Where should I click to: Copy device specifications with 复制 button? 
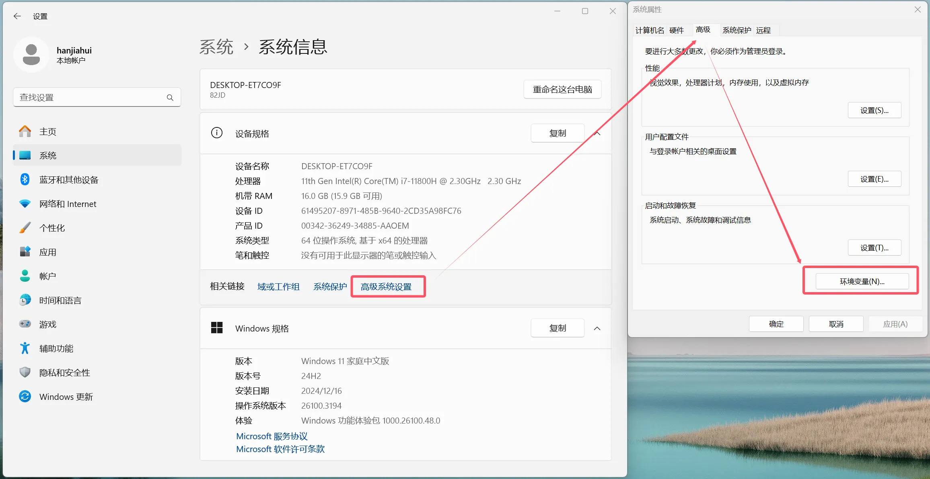pos(558,133)
